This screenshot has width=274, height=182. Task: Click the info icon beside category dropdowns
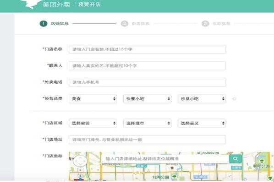click(x=234, y=99)
